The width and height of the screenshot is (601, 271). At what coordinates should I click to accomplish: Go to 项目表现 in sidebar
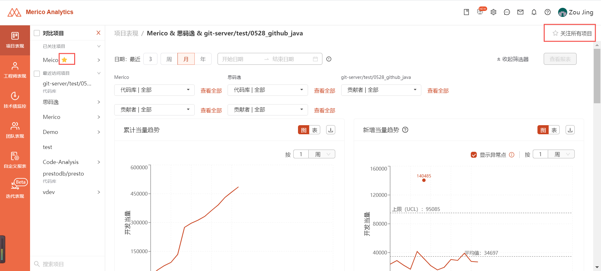[x=15, y=40]
